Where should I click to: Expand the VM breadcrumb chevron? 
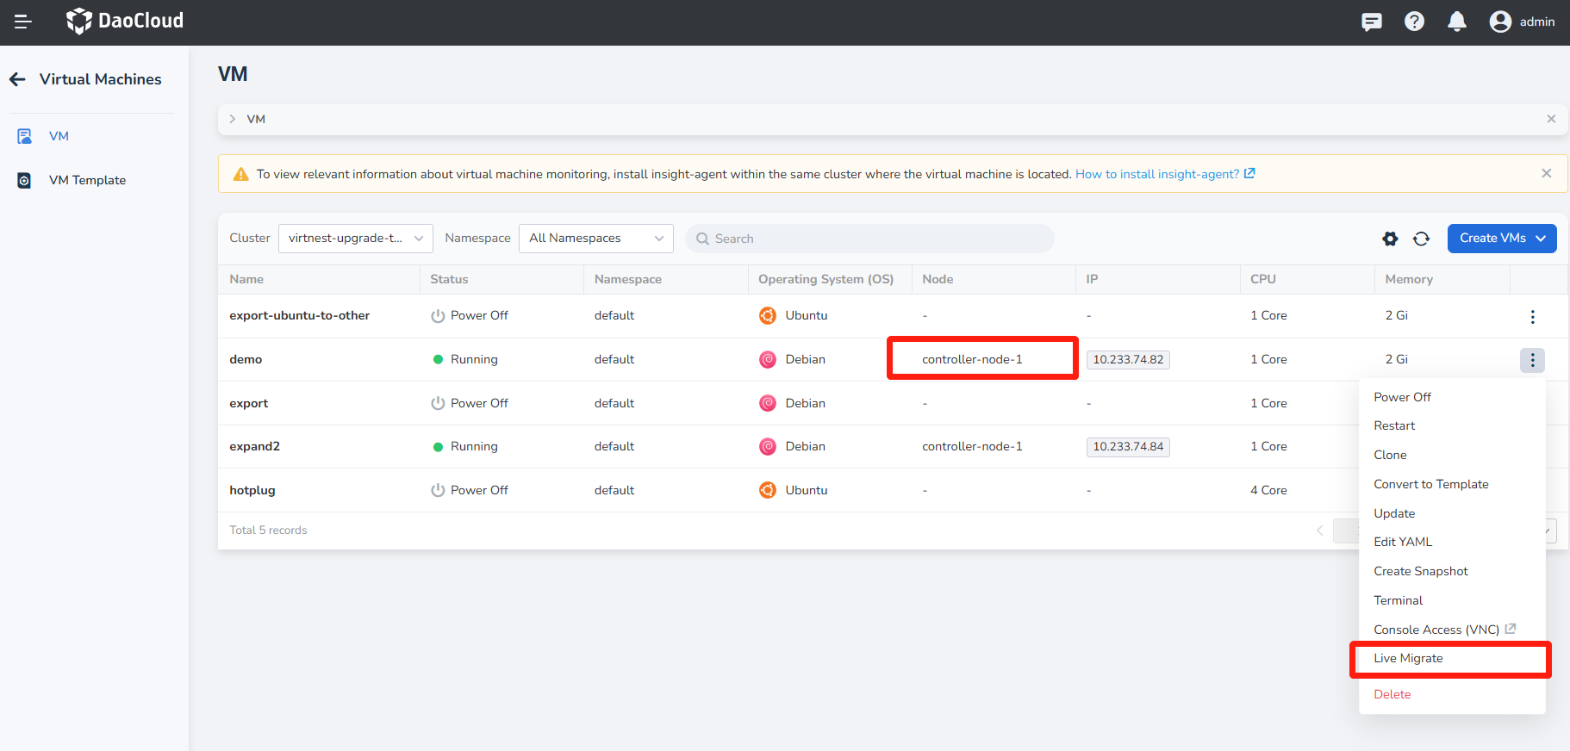233,119
